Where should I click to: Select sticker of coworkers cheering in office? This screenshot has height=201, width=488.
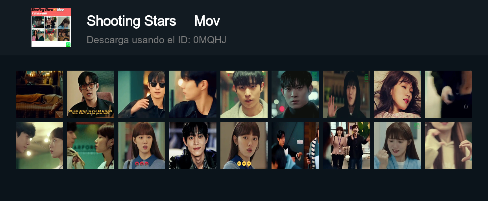tap(346, 145)
